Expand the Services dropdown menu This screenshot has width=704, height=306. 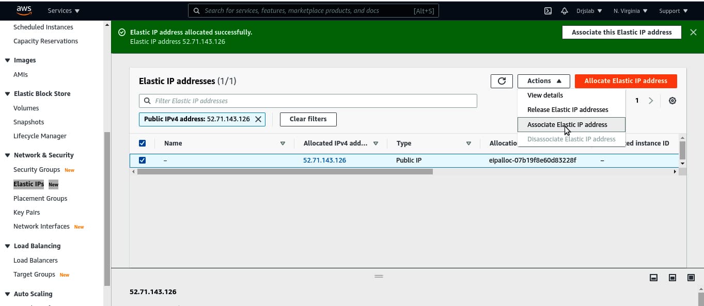click(64, 11)
